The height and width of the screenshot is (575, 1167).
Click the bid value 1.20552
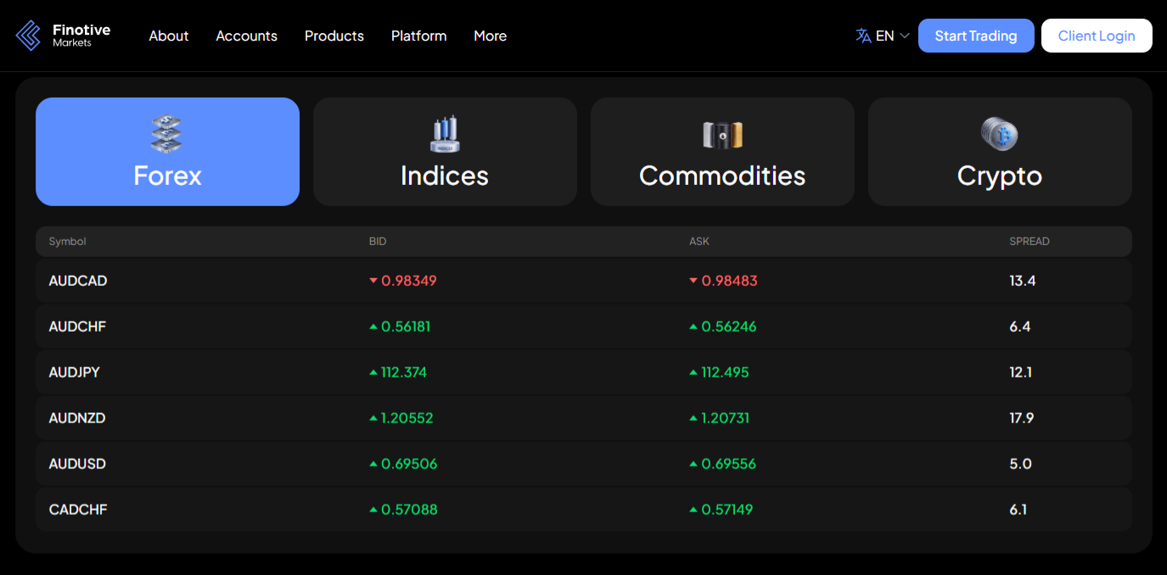[x=407, y=418]
